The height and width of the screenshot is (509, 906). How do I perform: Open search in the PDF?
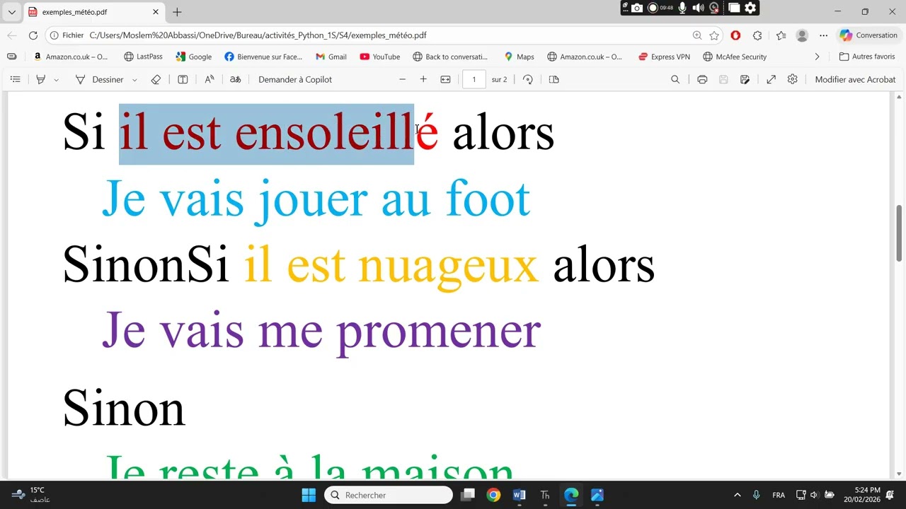(x=675, y=79)
